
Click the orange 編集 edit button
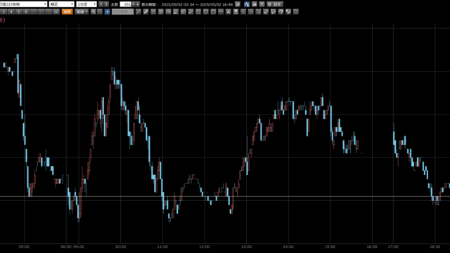tap(67, 12)
